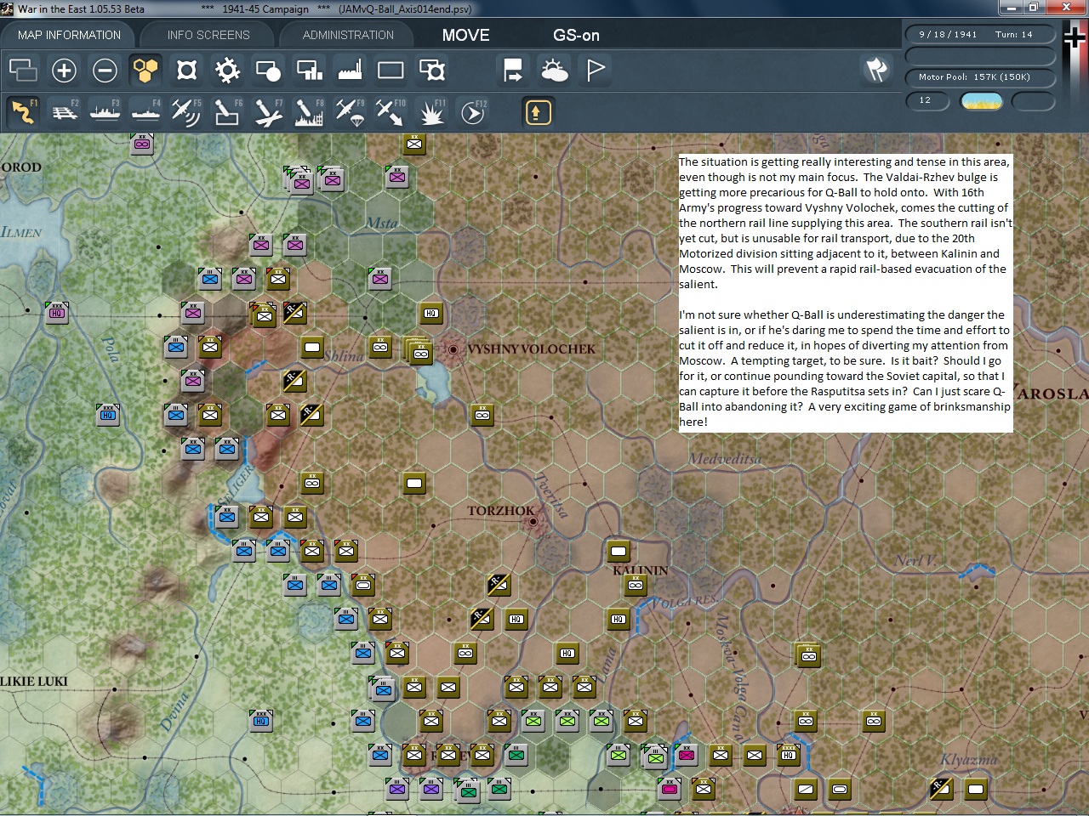
Task: Click the 9/18/1941 Turn 14 date panel
Action: [979, 35]
